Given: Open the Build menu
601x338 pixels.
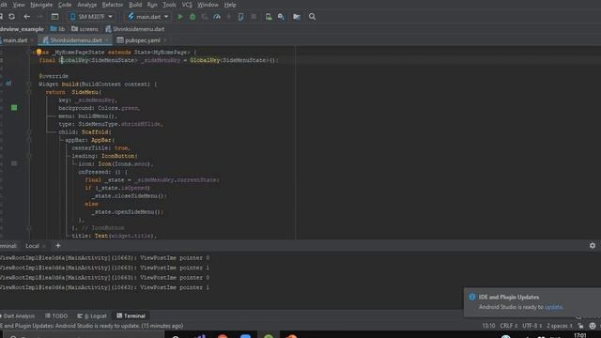Looking at the screenshot, I should coord(135,5).
